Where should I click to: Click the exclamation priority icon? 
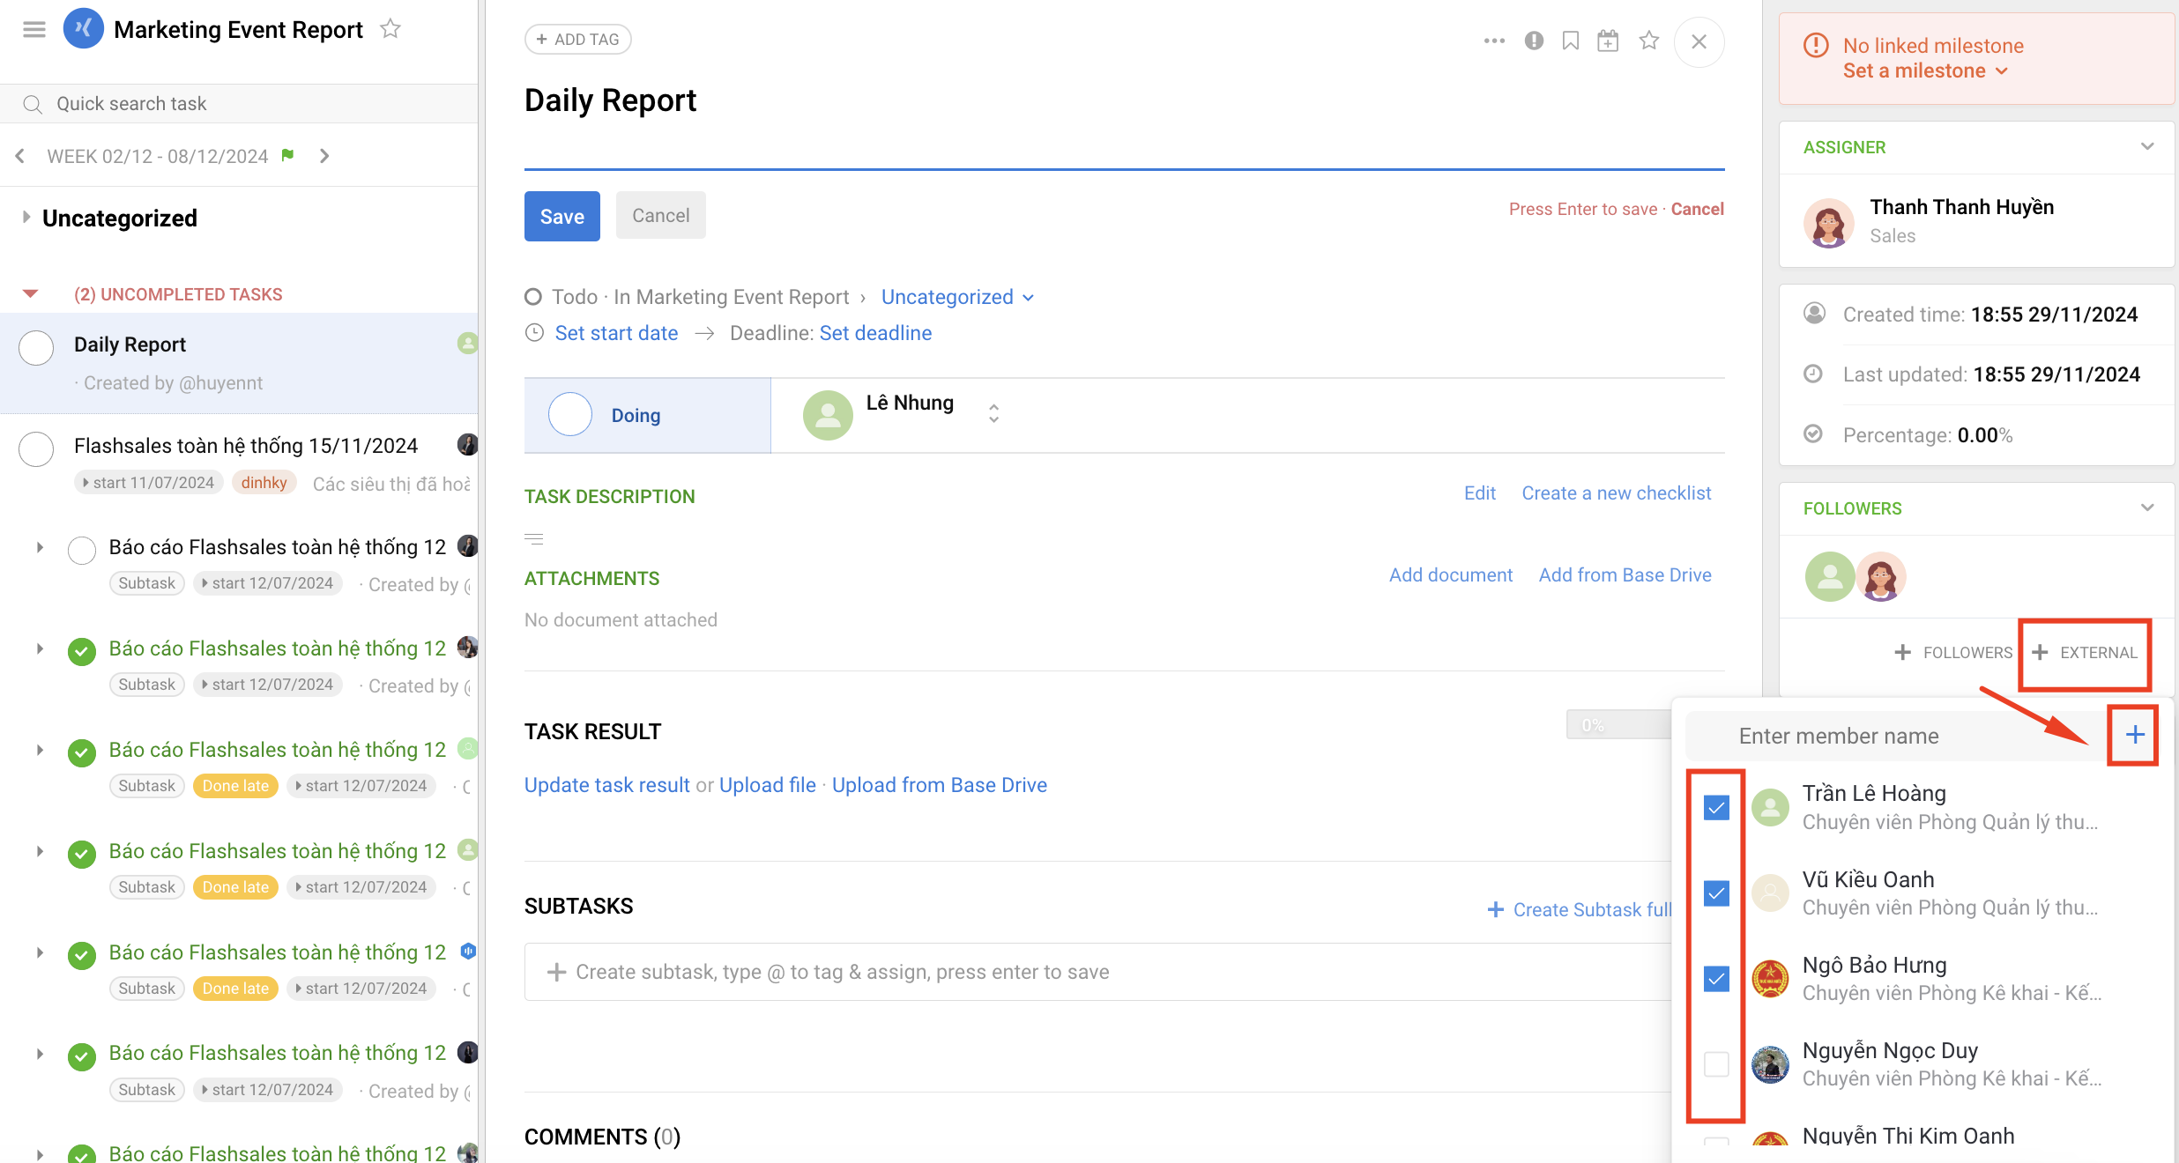(x=1534, y=41)
